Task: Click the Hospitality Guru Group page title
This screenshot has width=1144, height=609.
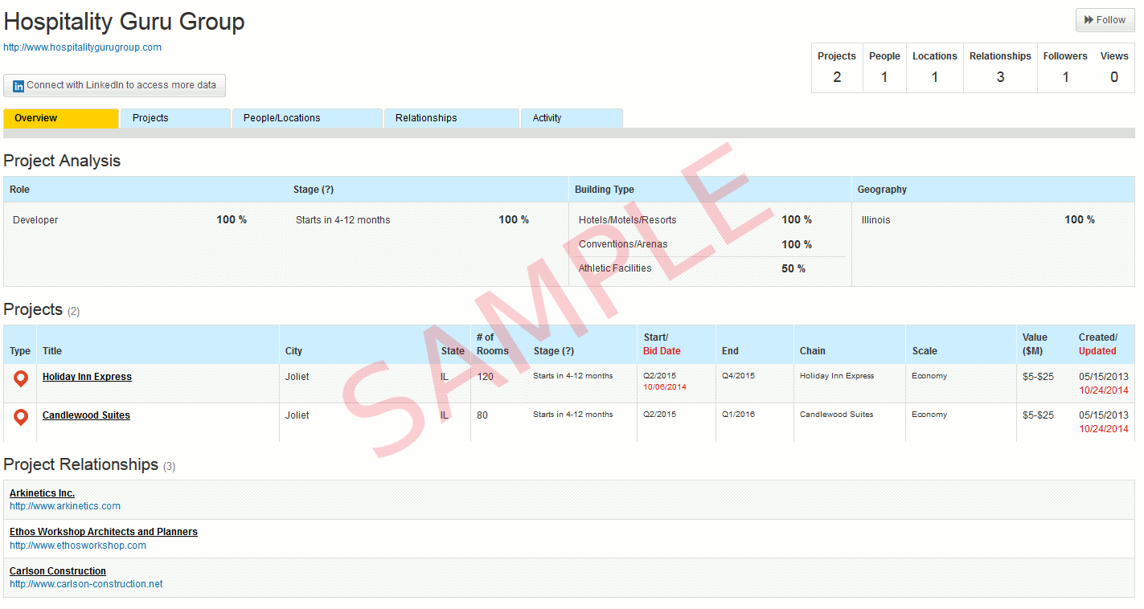Action: point(125,22)
